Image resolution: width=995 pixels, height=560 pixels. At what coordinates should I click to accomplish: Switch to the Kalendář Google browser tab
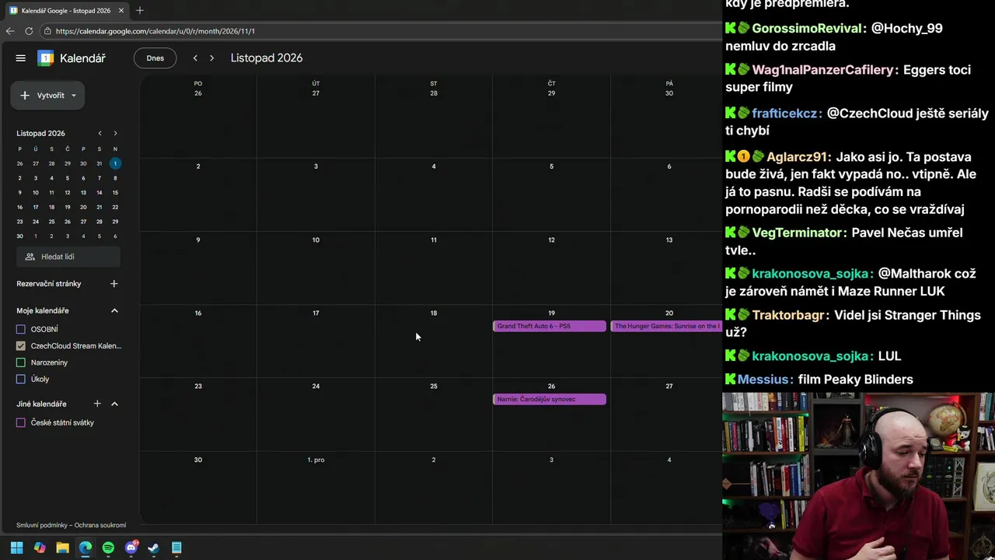66,11
